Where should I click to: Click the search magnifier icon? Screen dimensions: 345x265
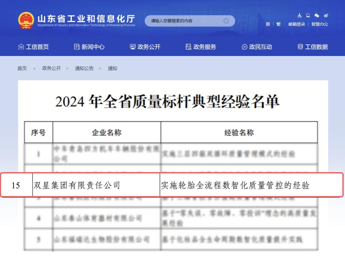point(226,21)
